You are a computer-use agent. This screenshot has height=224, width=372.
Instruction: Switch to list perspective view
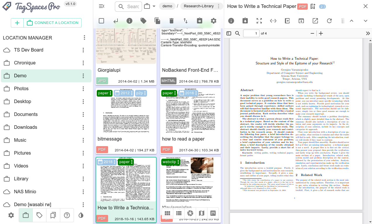[x=179, y=213]
